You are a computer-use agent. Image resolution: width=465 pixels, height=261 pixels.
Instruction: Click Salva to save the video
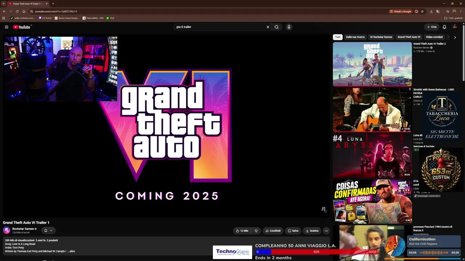point(293,231)
